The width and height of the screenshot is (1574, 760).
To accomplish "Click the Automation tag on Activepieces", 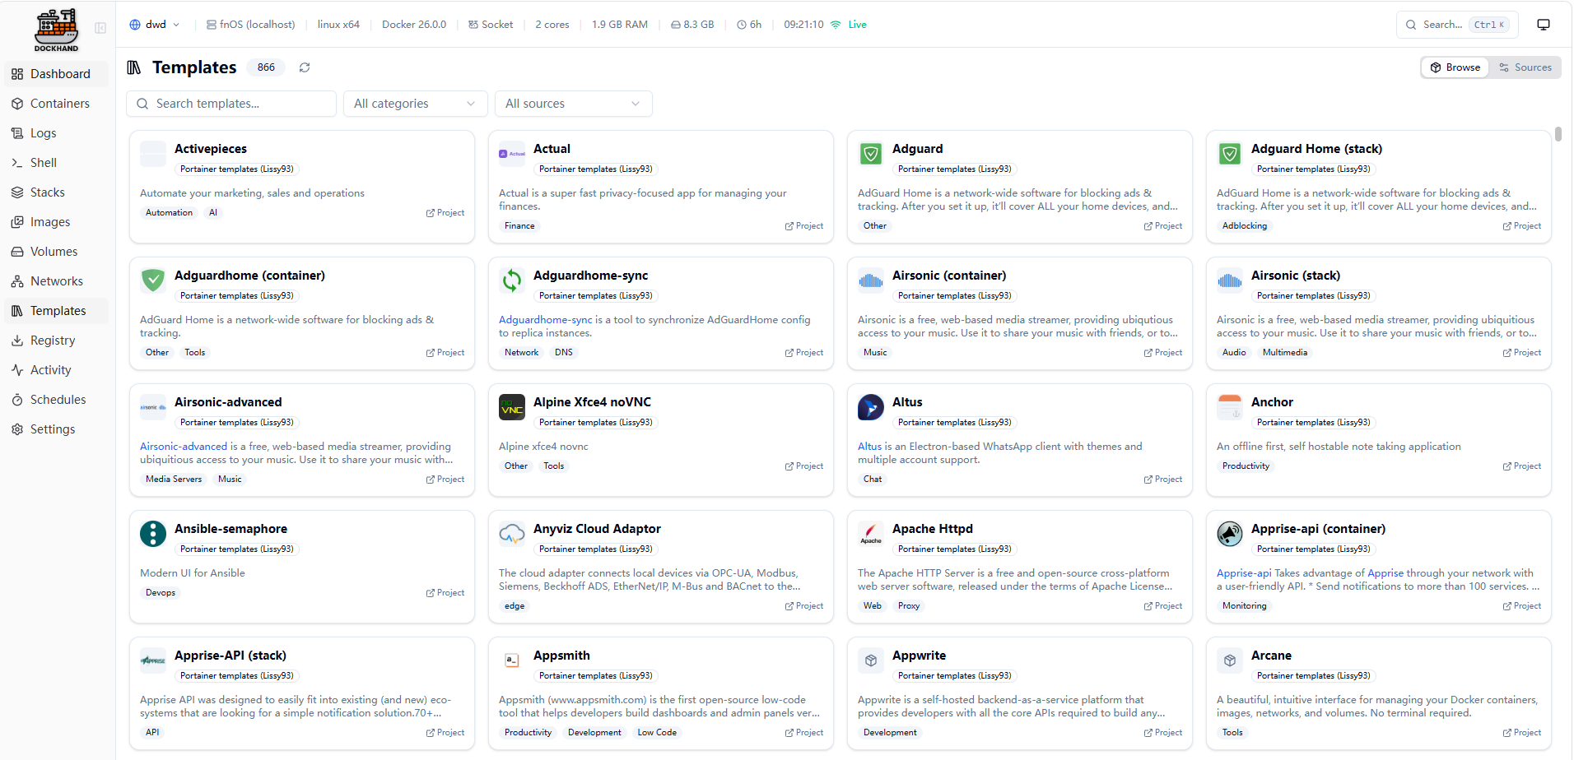I will 169,213.
